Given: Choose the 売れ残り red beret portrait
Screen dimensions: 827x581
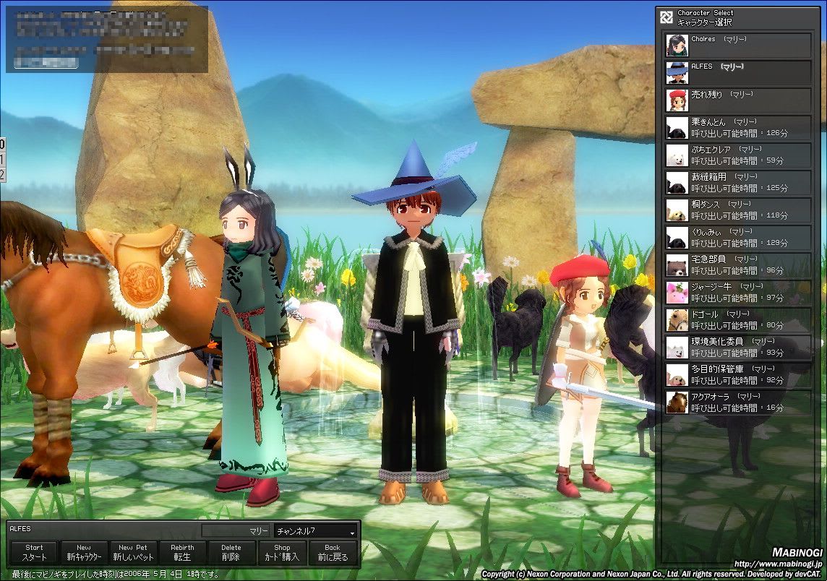Looking at the screenshot, I should (677, 100).
